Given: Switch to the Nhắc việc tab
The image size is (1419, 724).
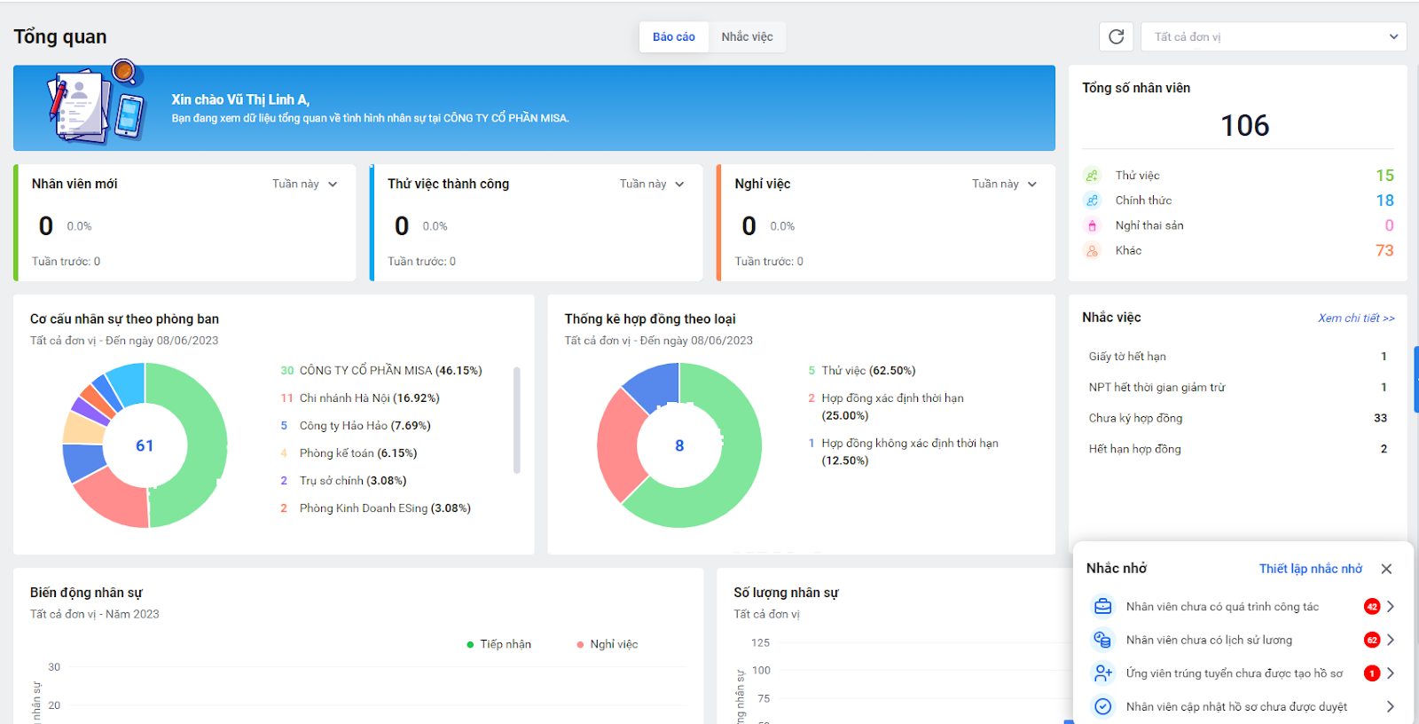Looking at the screenshot, I should tap(747, 36).
